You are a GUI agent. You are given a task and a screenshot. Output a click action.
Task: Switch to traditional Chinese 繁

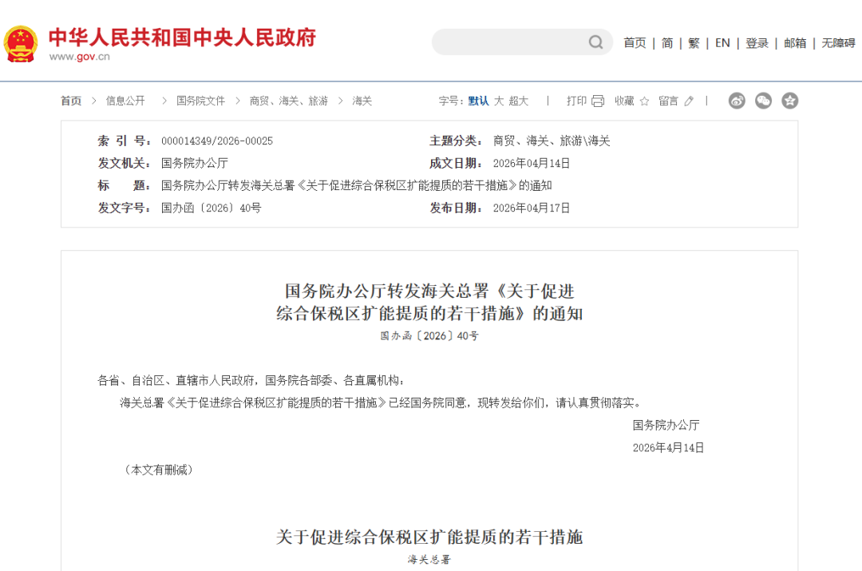(694, 43)
